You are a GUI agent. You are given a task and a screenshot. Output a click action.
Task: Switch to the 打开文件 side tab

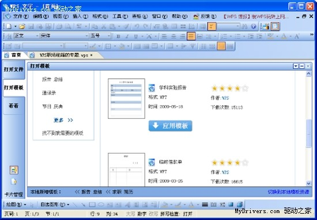pyautogui.click(x=14, y=70)
